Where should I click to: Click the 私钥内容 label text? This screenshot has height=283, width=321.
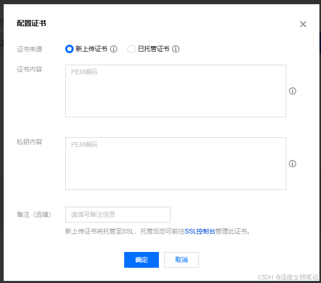29,142
